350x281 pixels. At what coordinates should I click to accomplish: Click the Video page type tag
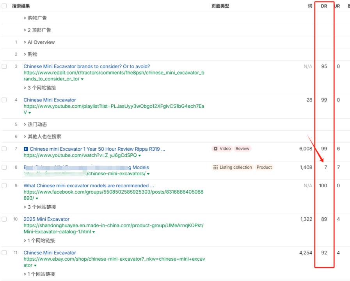[222, 149]
